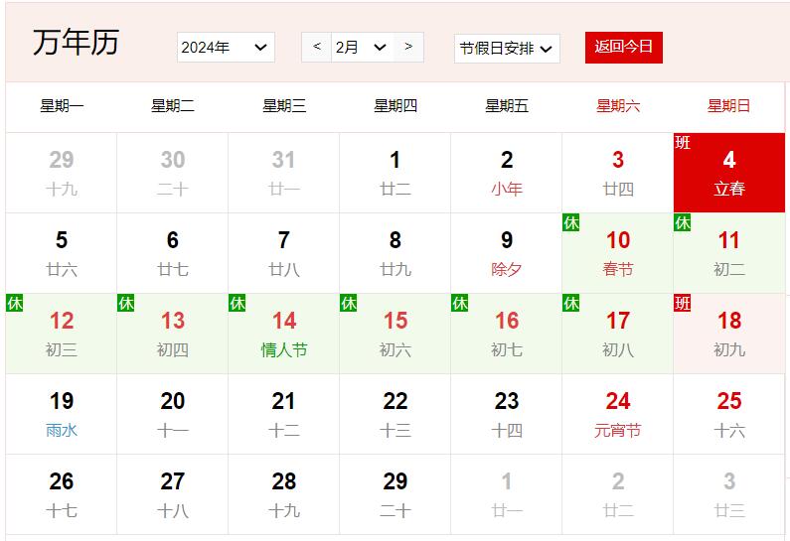The width and height of the screenshot is (790, 541).
Task: Go to next month using right arrow
Action: coord(408,47)
